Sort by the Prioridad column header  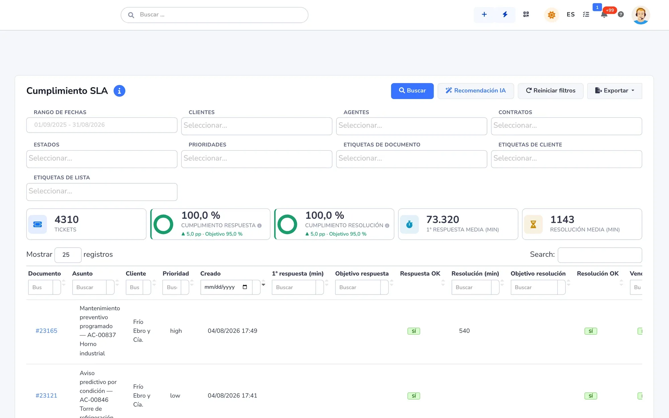click(176, 273)
